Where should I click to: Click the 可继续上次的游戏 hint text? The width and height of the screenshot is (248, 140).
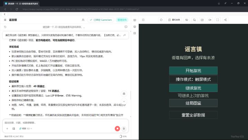[193, 95]
